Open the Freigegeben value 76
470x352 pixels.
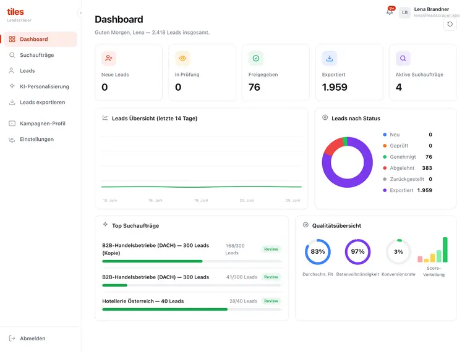click(254, 87)
